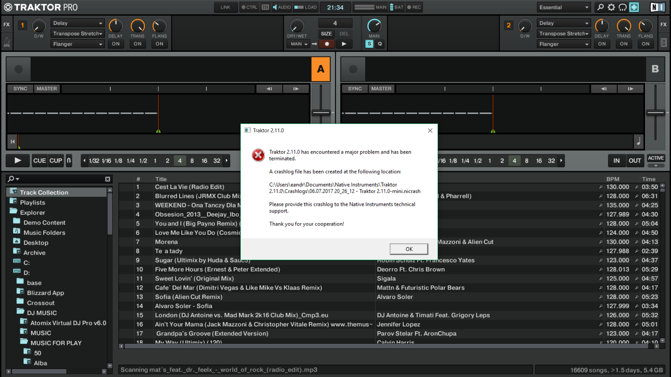Click deck A play button
Image resolution: width=671 pixels, height=377 pixels.
(18, 161)
